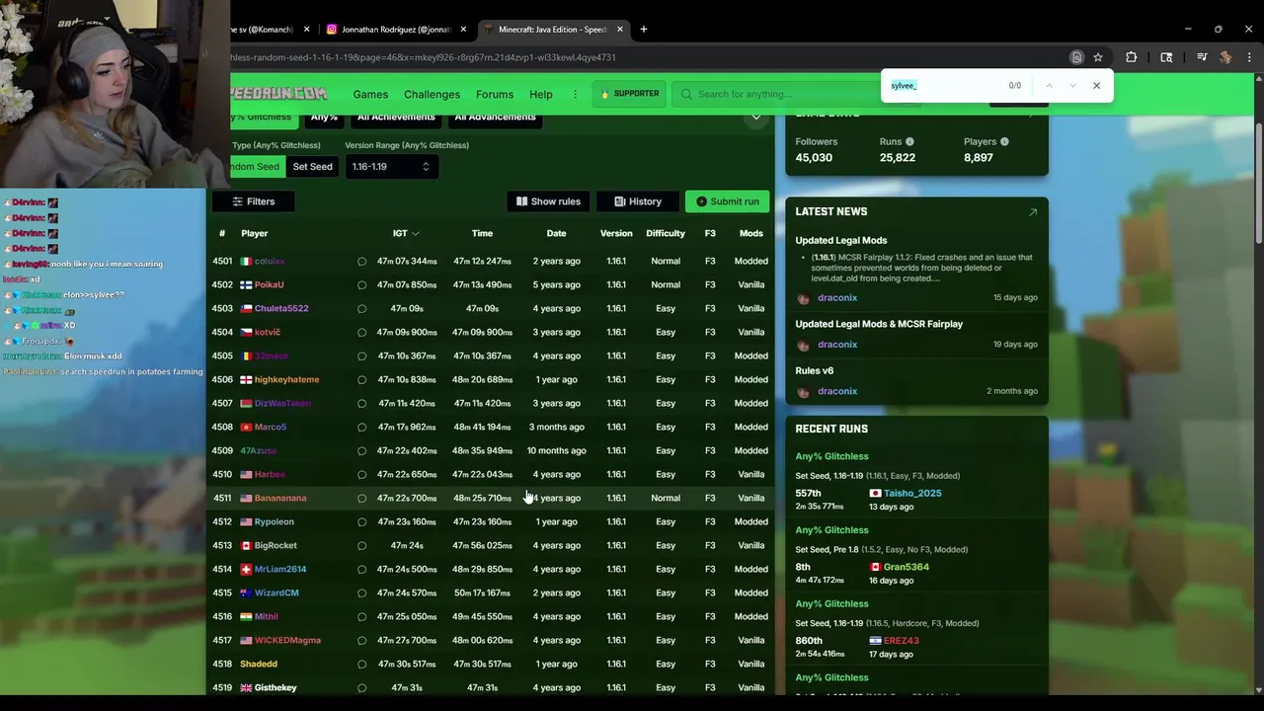The height and width of the screenshot is (711, 1264).
Task: Open the browser profile avatar
Action: click(x=1225, y=57)
